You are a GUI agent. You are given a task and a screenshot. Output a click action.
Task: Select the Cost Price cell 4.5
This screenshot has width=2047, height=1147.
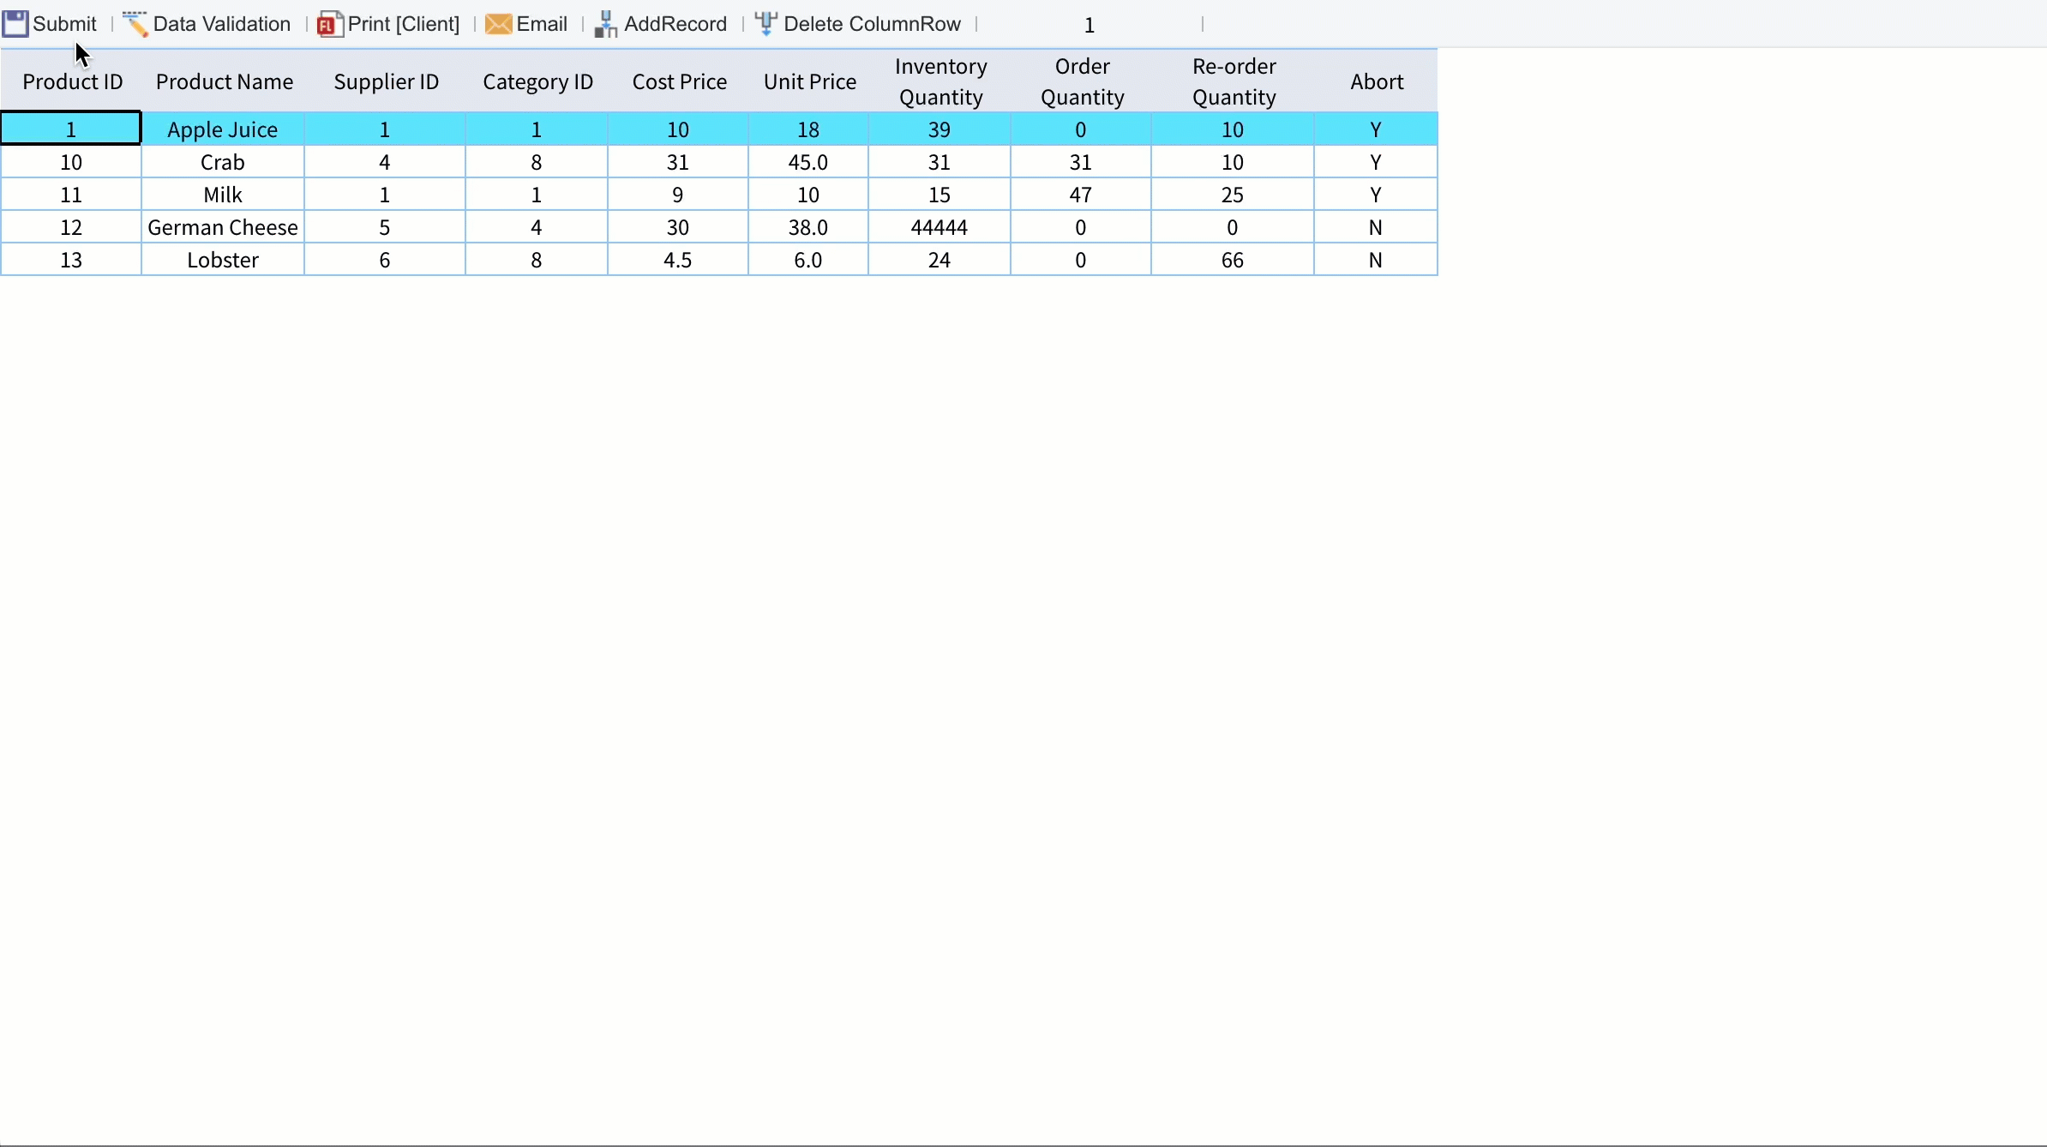678,260
